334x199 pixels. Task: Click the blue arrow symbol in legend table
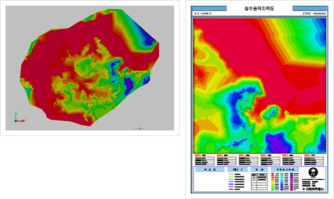click(254, 180)
